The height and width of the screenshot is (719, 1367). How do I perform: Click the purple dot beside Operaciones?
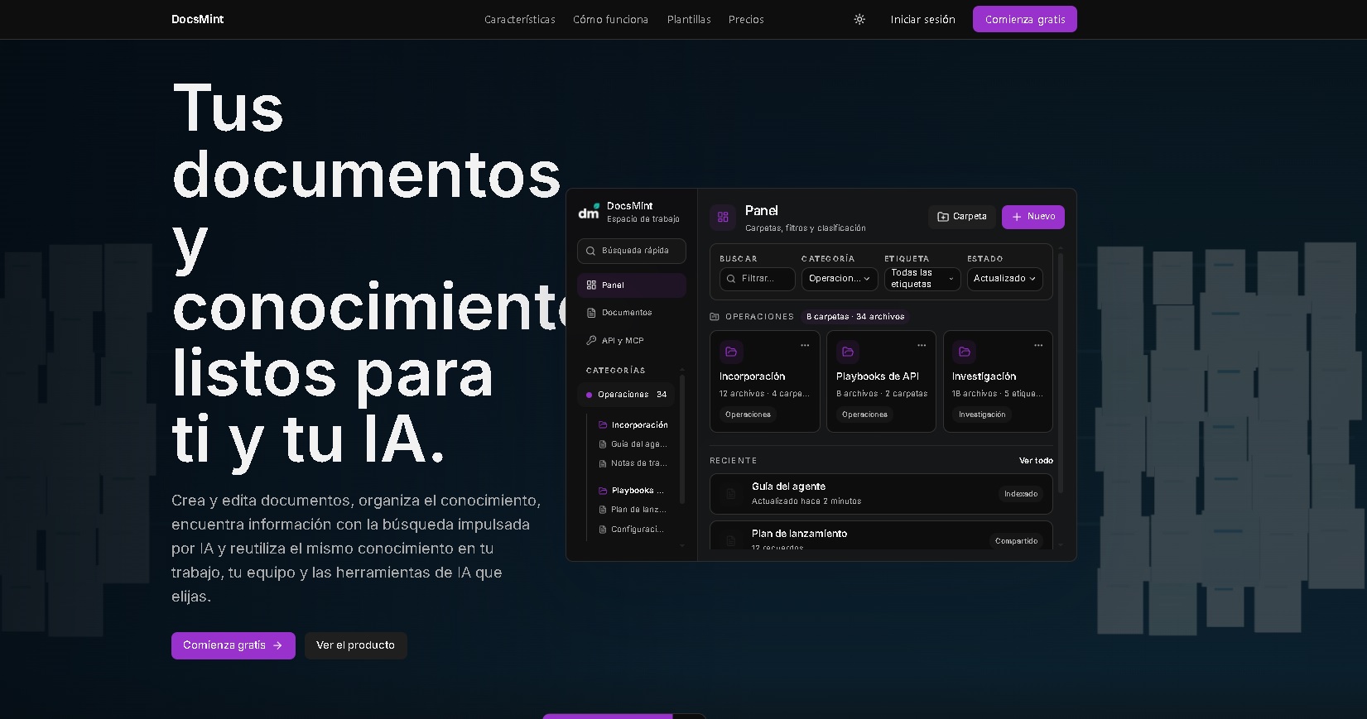[589, 395]
